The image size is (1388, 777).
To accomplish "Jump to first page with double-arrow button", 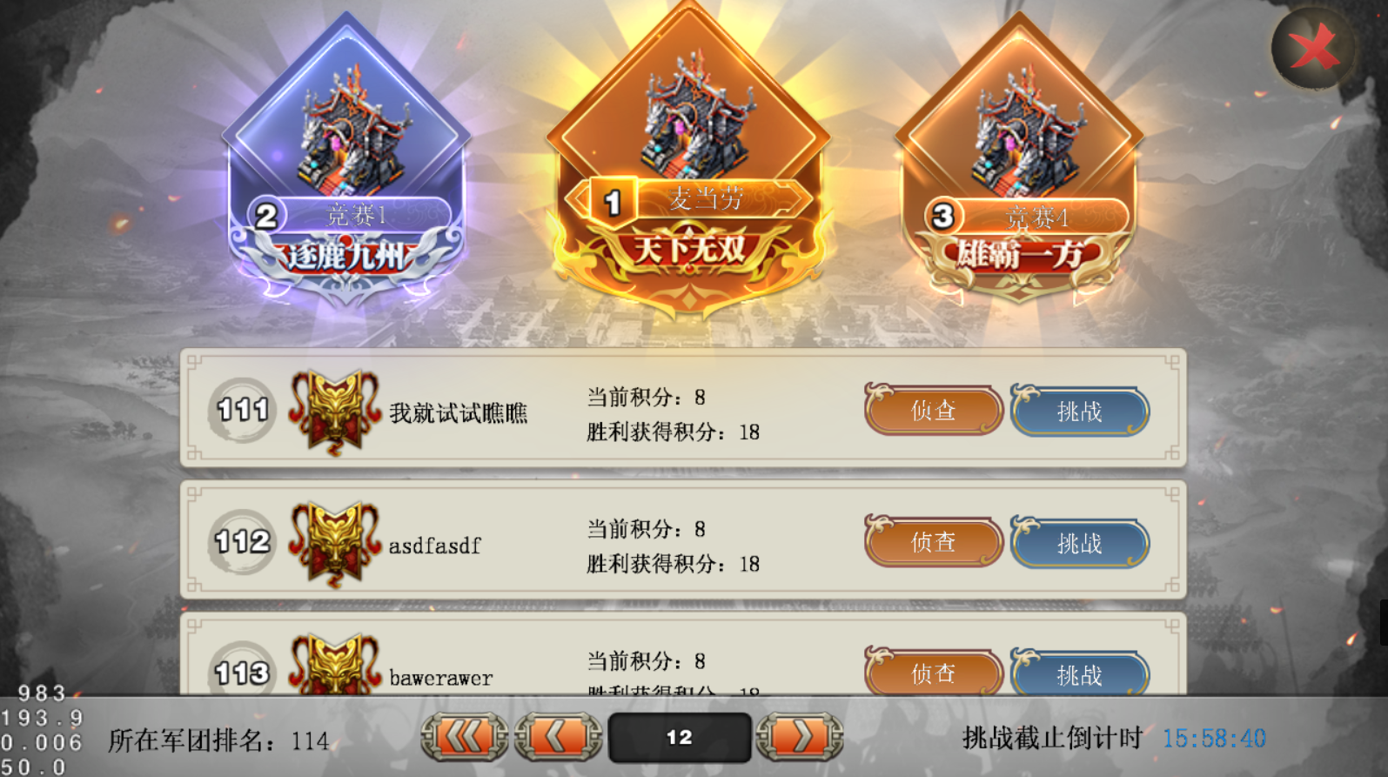I will coord(465,737).
